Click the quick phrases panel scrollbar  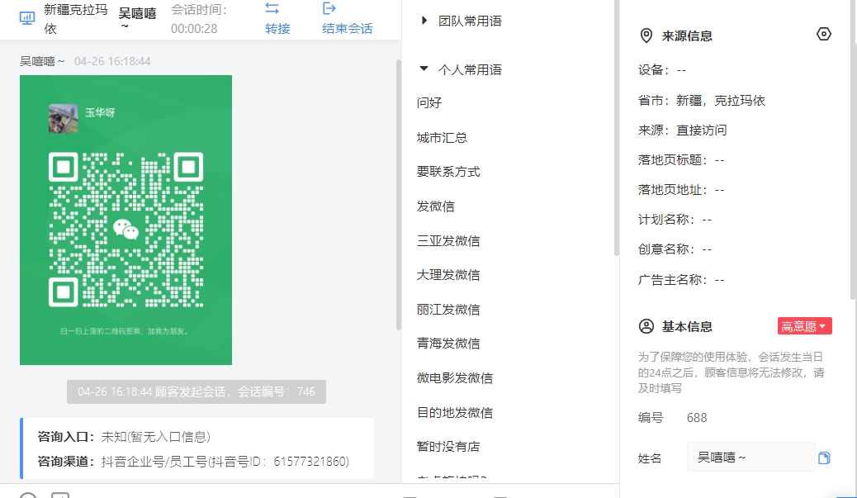point(617,128)
